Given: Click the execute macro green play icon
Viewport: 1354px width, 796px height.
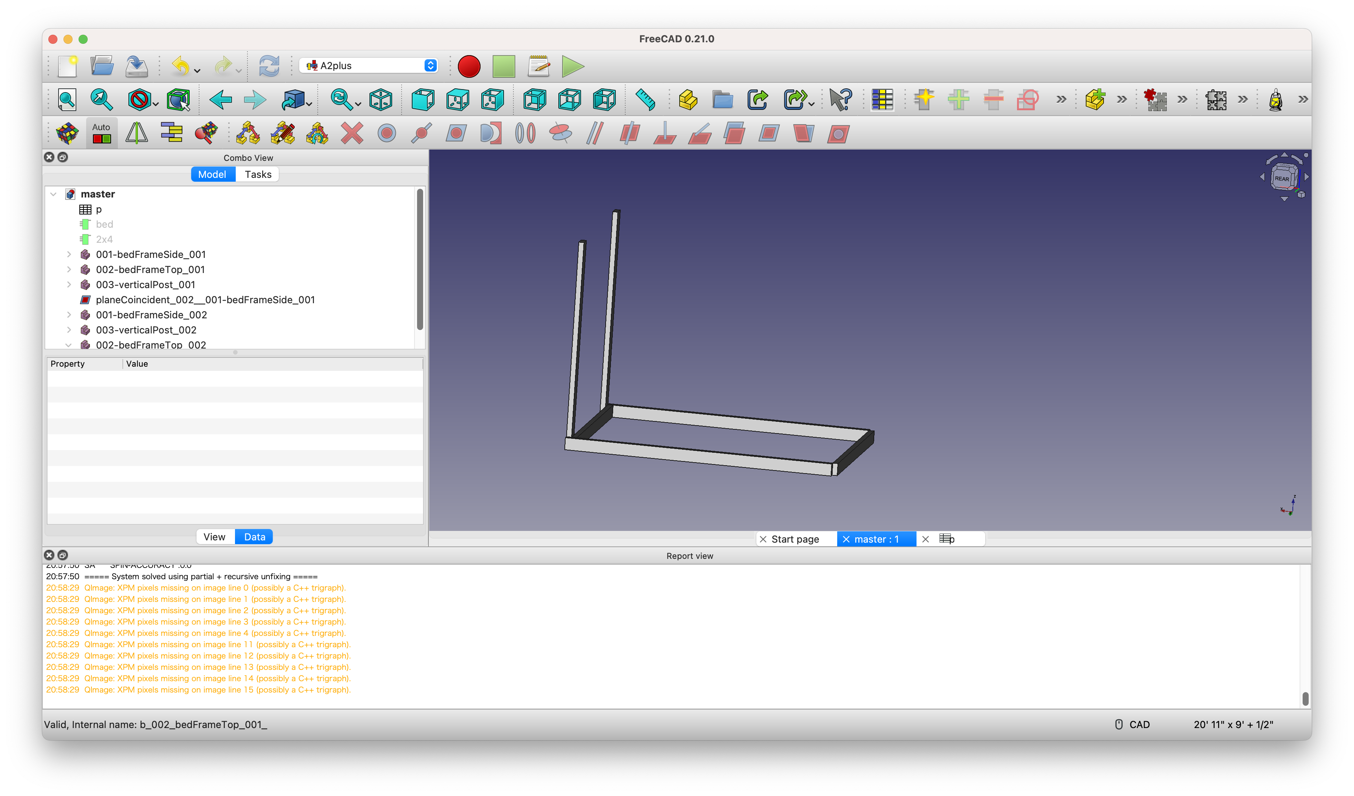Looking at the screenshot, I should pyautogui.click(x=573, y=66).
